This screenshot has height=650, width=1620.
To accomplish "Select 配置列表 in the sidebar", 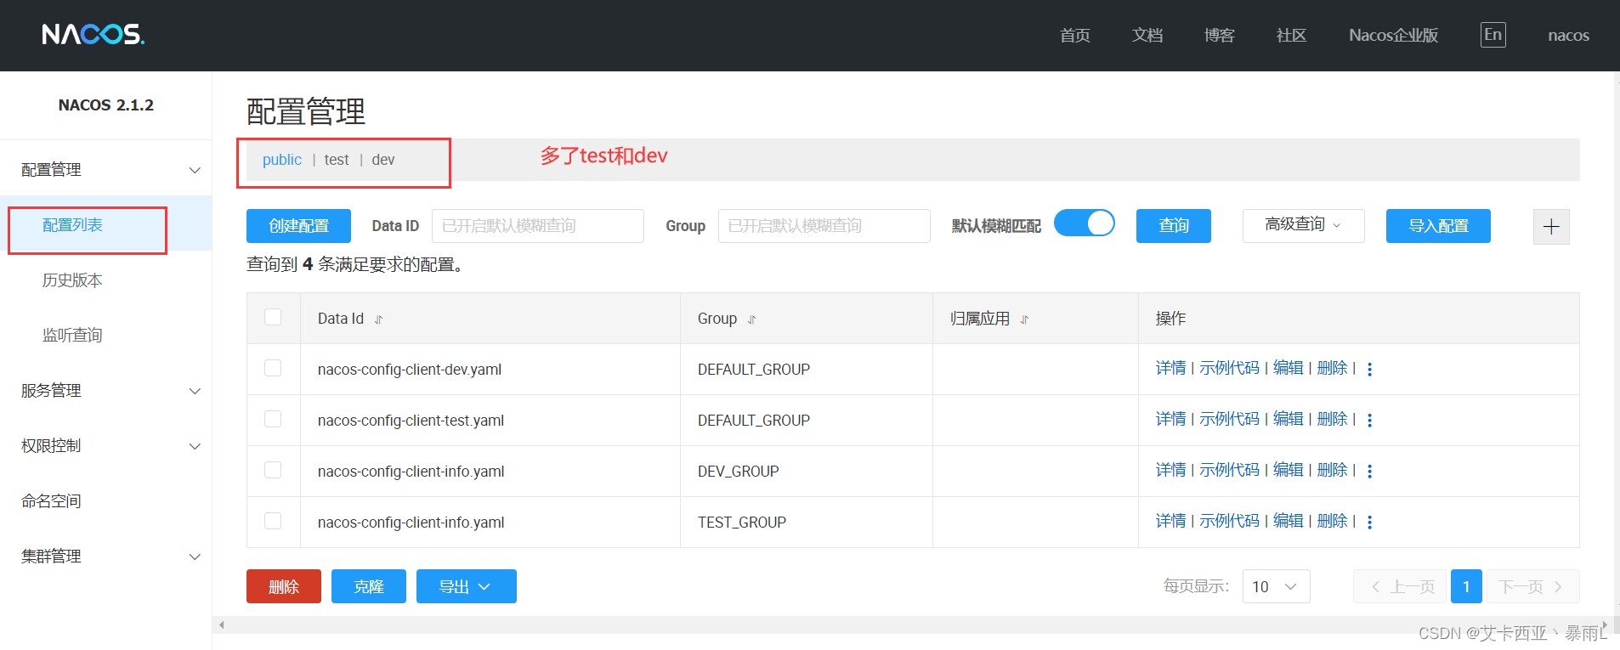I will click(x=105, y=225).
